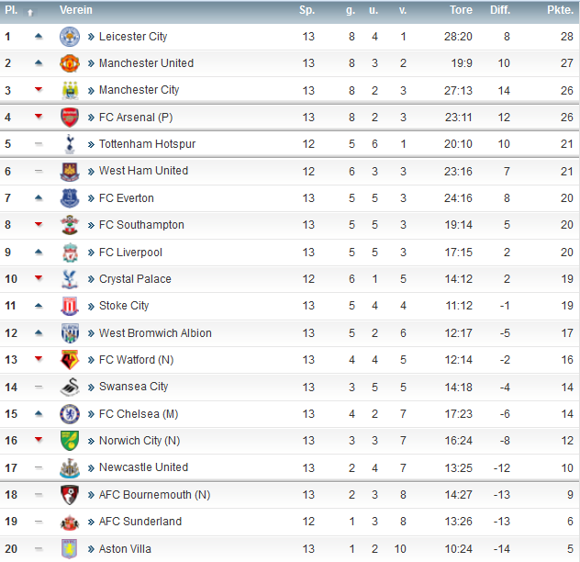Image resolution: width=580 pixels, height=562 pixels.
Task: Open the West Bromwich Albion link
Action: click(x=155, y=333)
